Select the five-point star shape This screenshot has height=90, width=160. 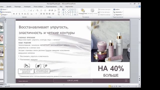pos(75,14)
